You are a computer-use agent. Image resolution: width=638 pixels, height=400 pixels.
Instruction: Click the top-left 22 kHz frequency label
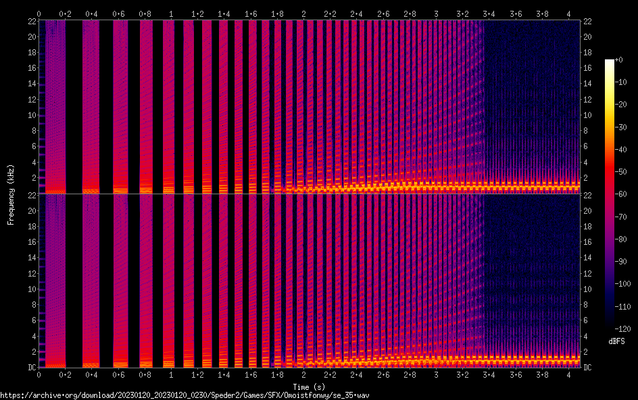[31, 21]
